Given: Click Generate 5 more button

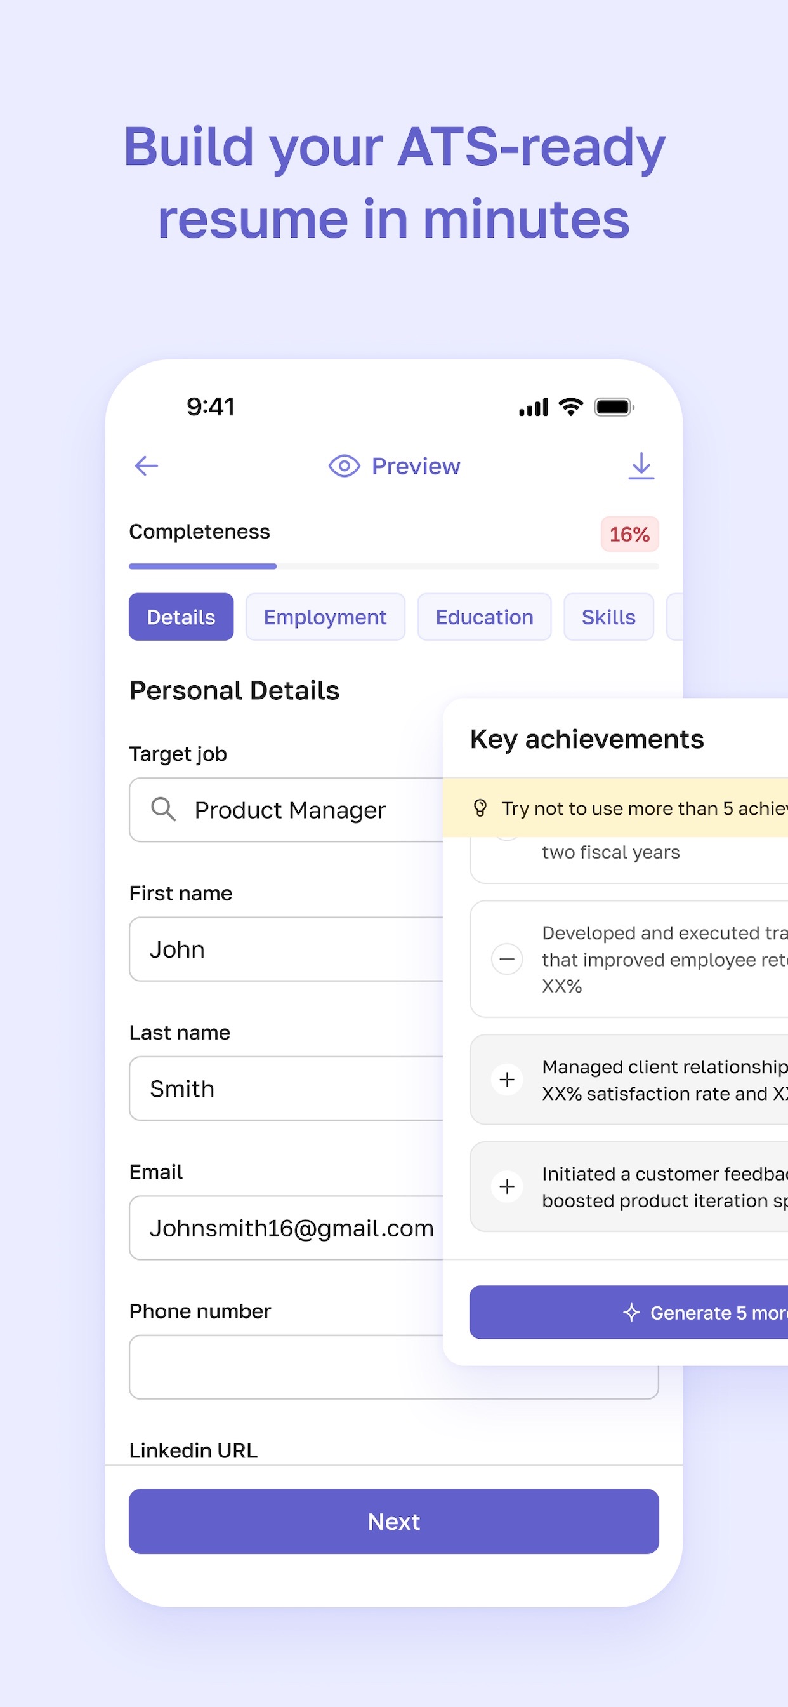Looking at the screenshot, I should [x=628, y=1312].
